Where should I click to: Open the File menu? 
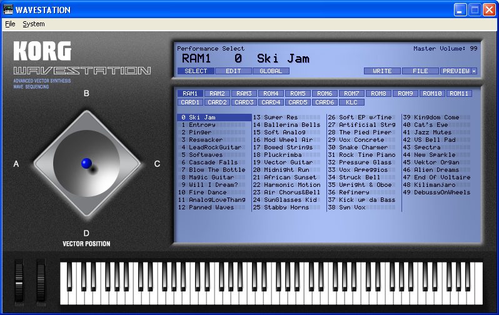coord(10,24)
